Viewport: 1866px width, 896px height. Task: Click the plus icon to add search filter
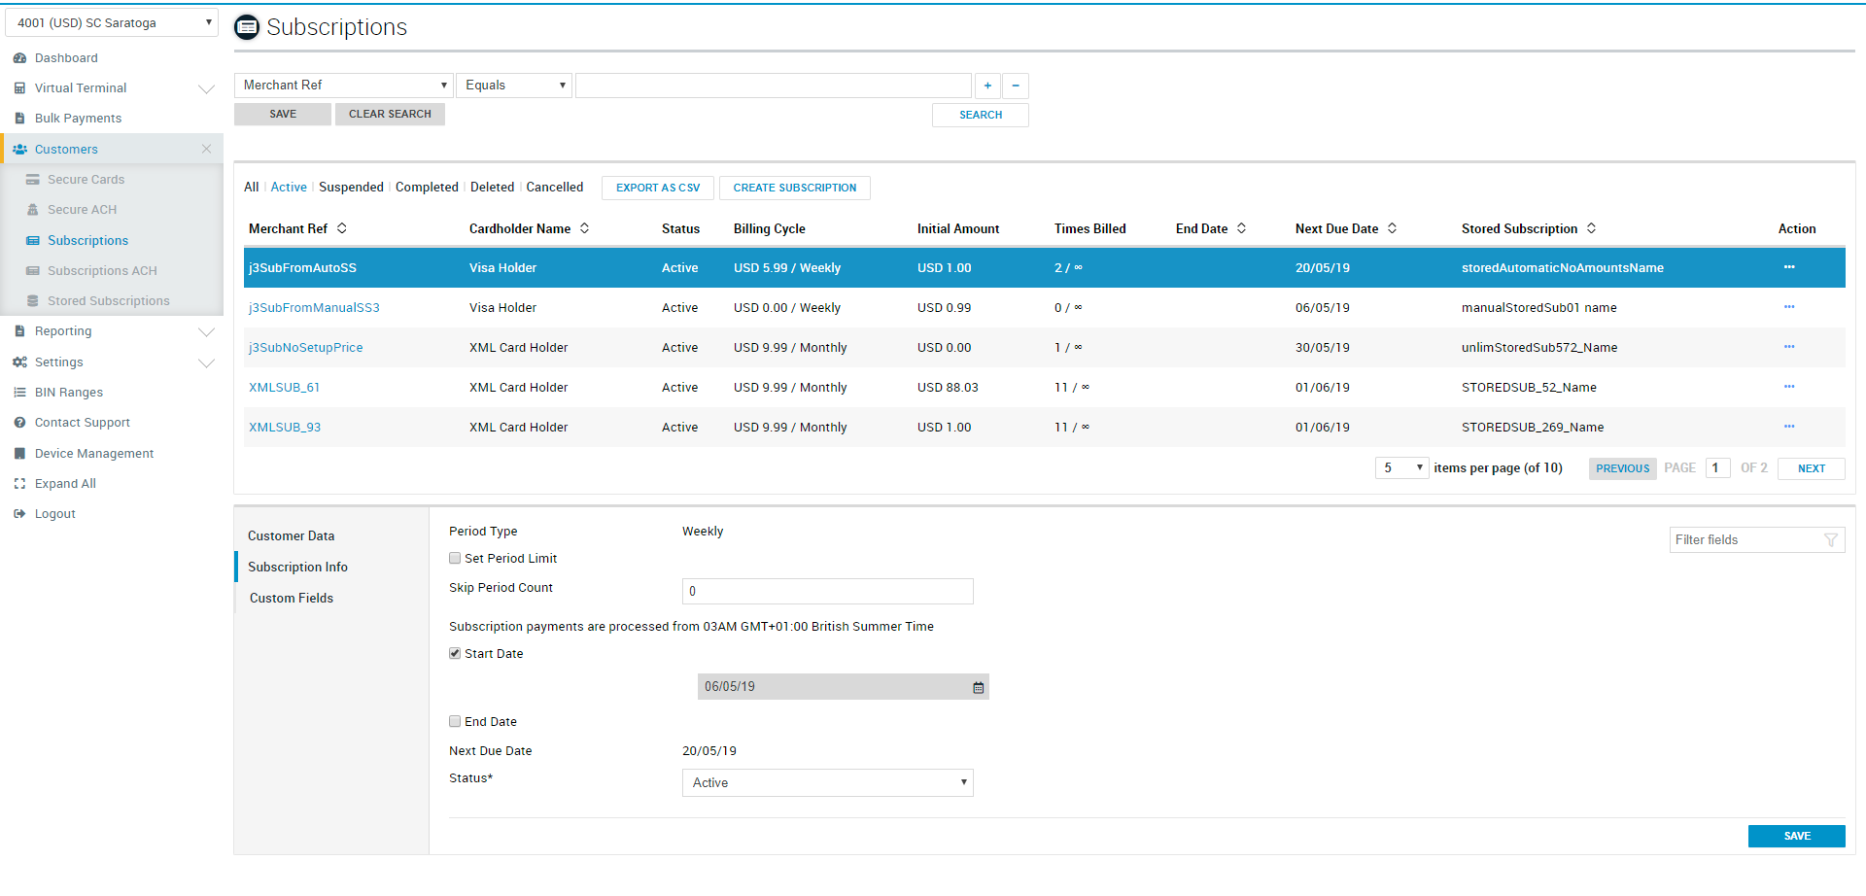pyautogui.click(x=987, y=86)
